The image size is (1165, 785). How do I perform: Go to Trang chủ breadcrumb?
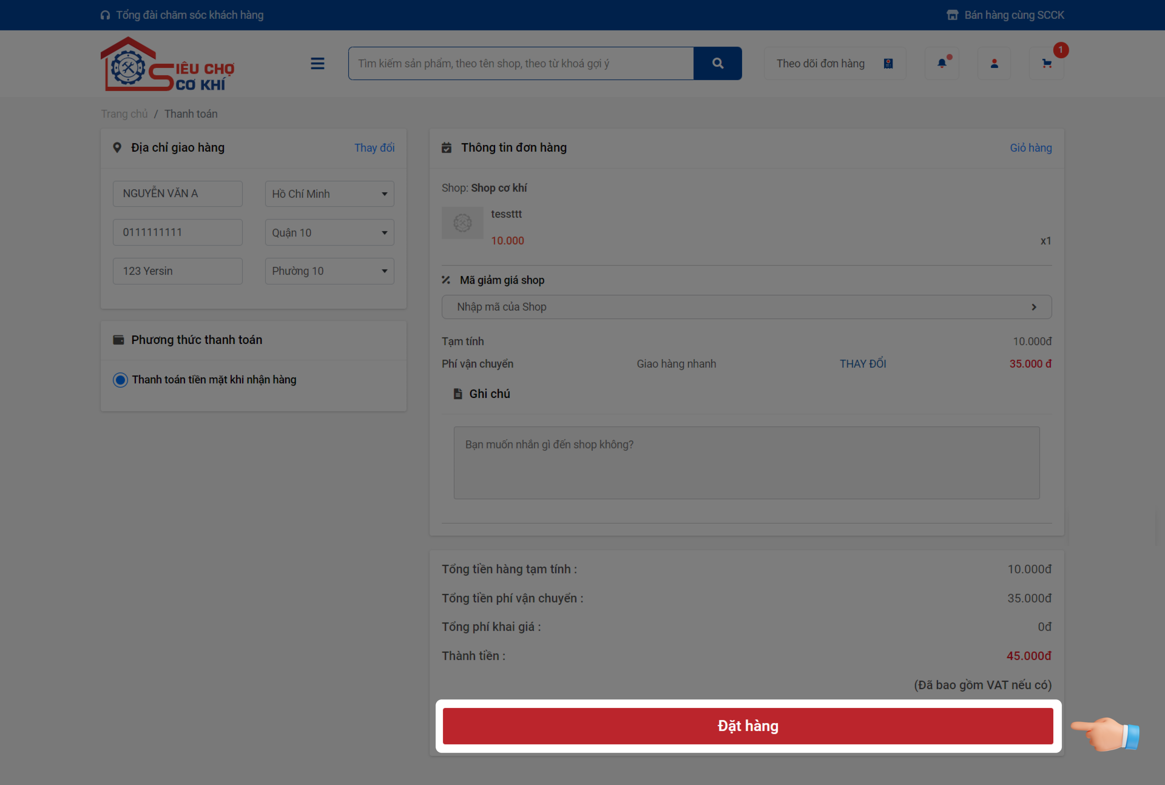(124, 114)
